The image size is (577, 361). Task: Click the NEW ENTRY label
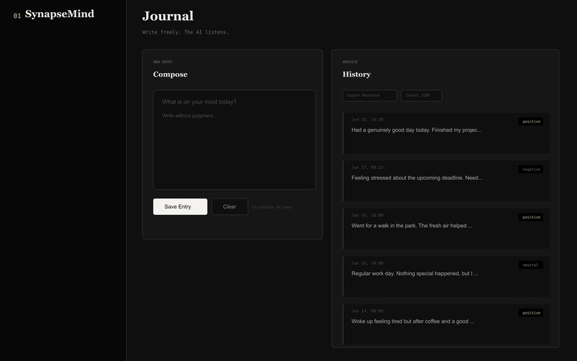coord(163,62)
